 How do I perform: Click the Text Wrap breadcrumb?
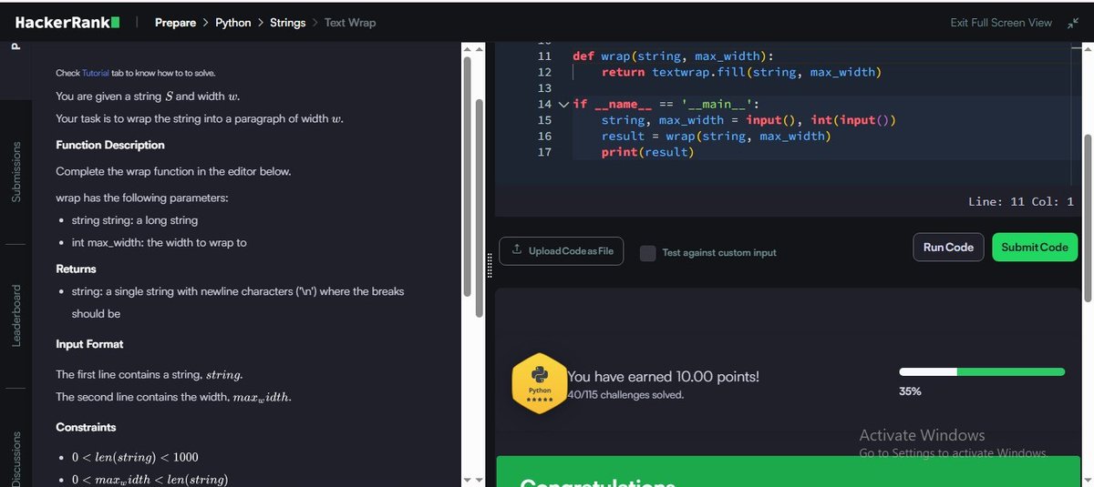click(x=350, y=23)
